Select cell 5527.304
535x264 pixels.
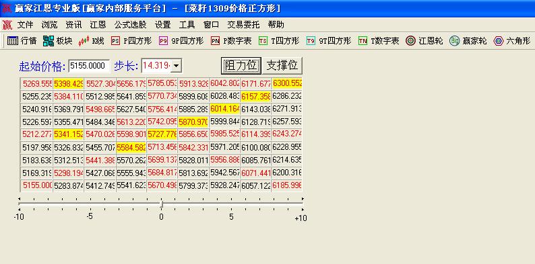[100, 84]
